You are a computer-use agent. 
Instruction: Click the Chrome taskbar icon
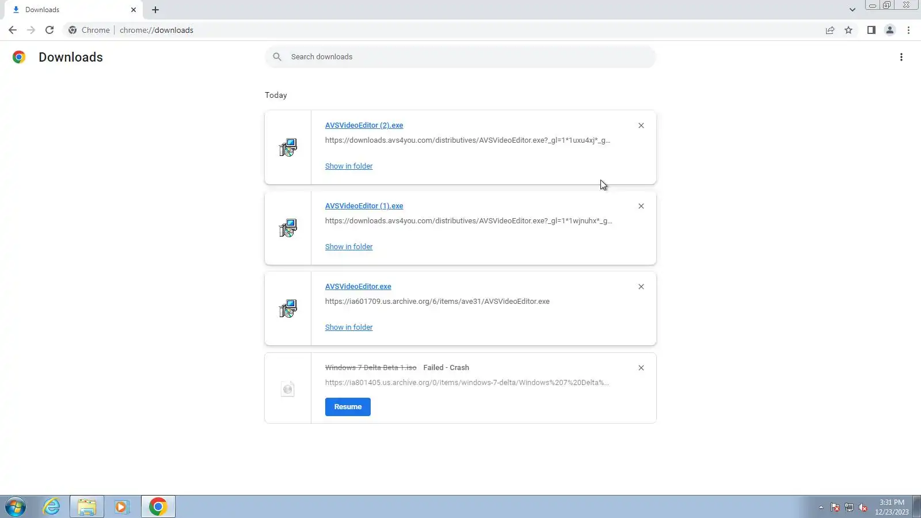(158, 507)
